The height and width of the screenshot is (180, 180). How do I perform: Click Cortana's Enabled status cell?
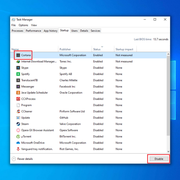pos(98,55)
